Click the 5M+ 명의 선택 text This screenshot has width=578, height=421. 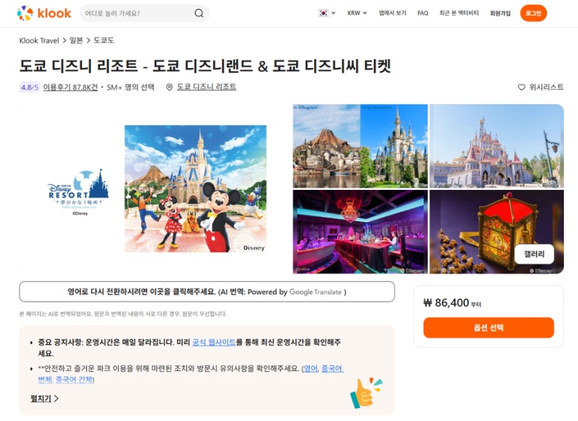[131, 87]
